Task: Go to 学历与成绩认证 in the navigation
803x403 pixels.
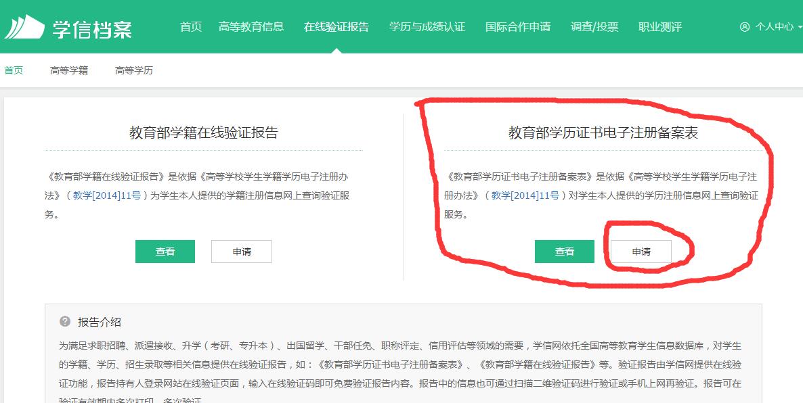Action: (427, 27)
